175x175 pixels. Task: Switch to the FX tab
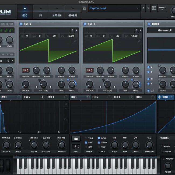(41, 15)
